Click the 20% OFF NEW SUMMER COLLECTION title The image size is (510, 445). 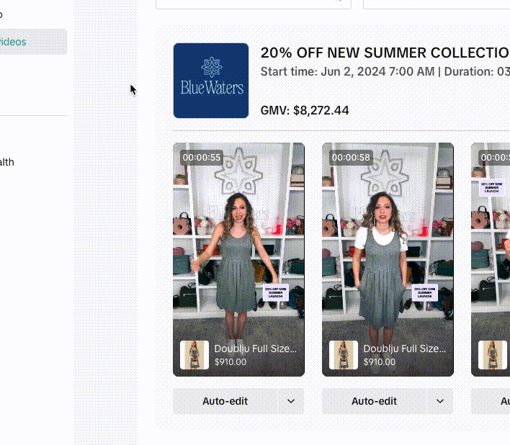pos(385,53)
